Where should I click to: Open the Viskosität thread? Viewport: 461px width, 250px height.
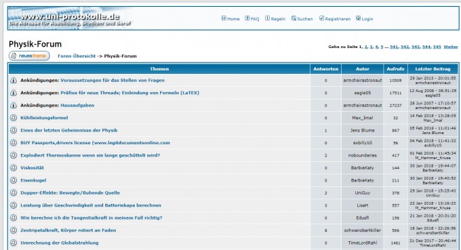click(x=32, y=168)
